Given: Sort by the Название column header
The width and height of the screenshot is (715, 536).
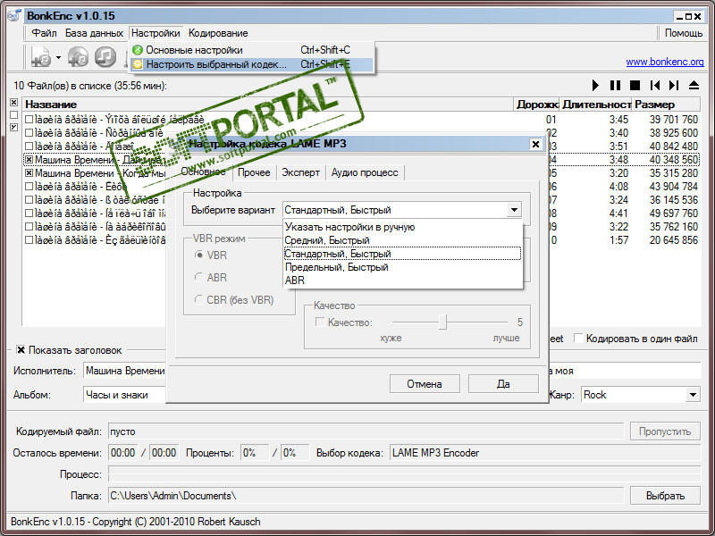Looking at the screenshot, I should pos(268,105).
